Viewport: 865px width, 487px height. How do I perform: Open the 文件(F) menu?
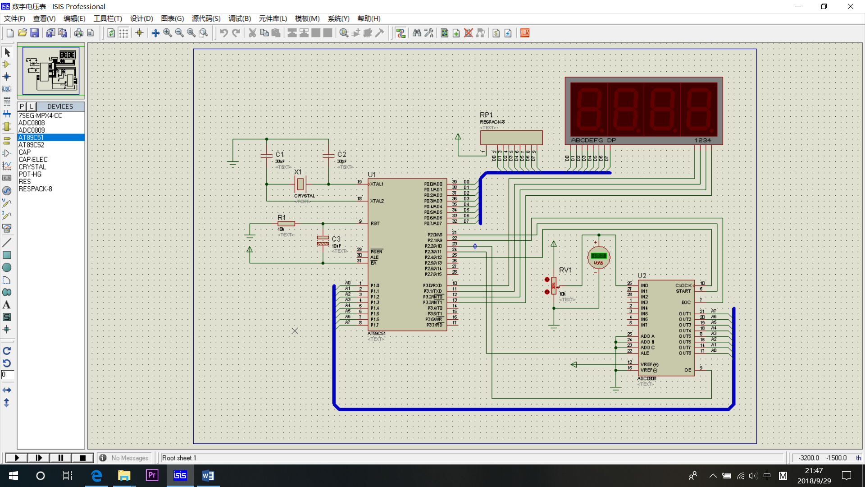point(14,18)
